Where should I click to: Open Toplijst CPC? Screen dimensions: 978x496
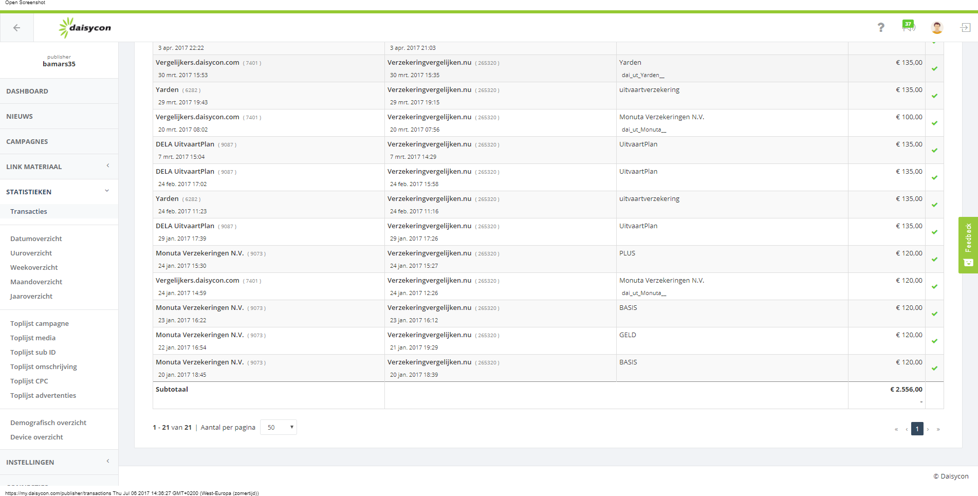[x=29, y=381]
